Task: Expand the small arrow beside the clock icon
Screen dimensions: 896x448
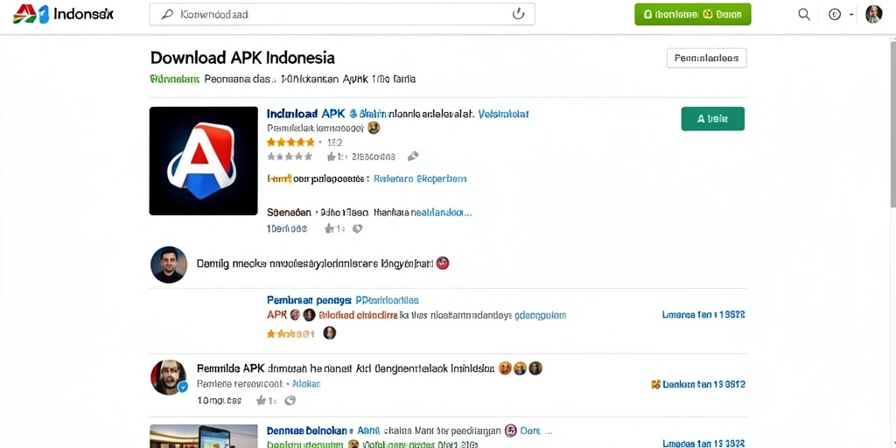Action: (x=851, y=14)
